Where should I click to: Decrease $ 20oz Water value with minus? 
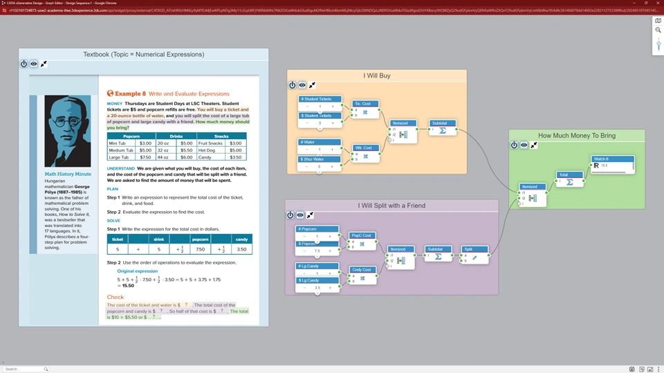(306, 167)
